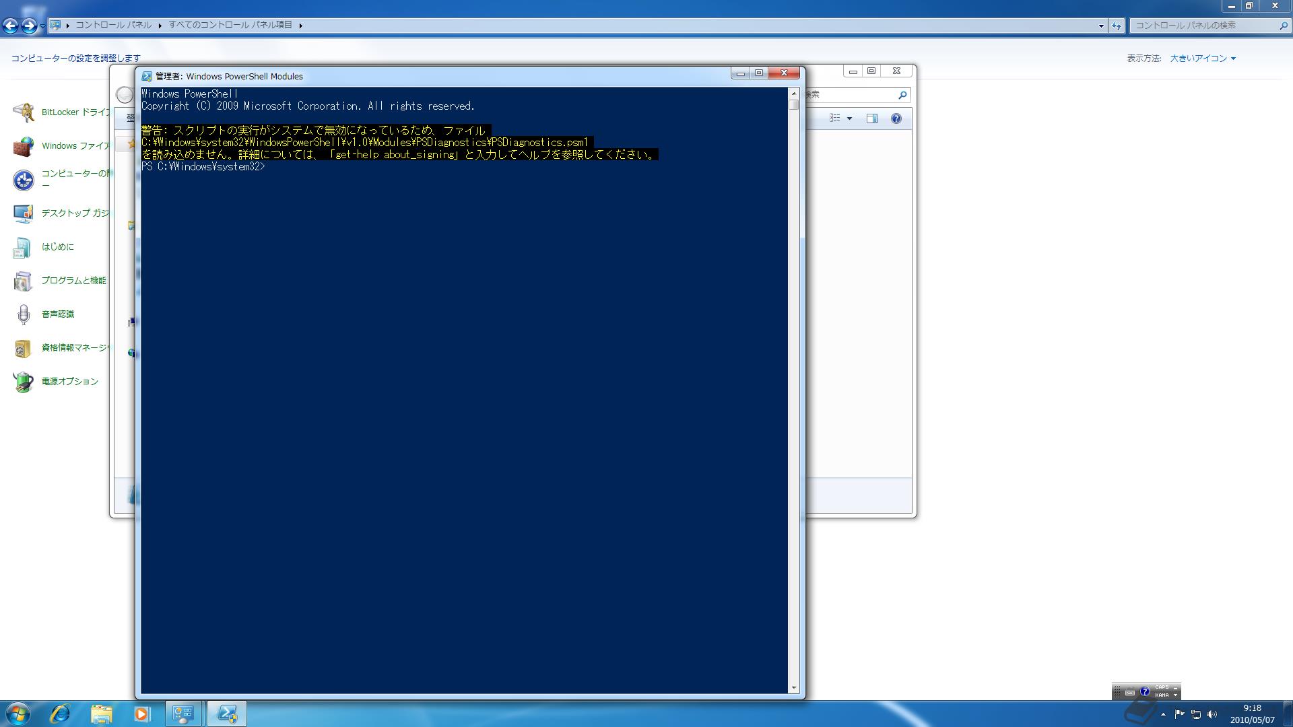Image resolution: width=1293 pixels, height=727 pixels.
Task: Open the network status tray icon
Action: [x=1196, y=714]
